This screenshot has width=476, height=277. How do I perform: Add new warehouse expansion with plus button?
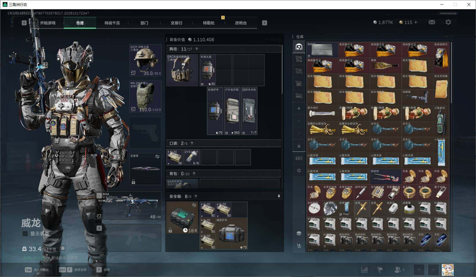299,108
